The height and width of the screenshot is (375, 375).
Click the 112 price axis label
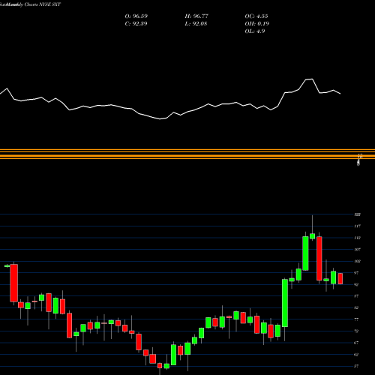tap(358, 238)
